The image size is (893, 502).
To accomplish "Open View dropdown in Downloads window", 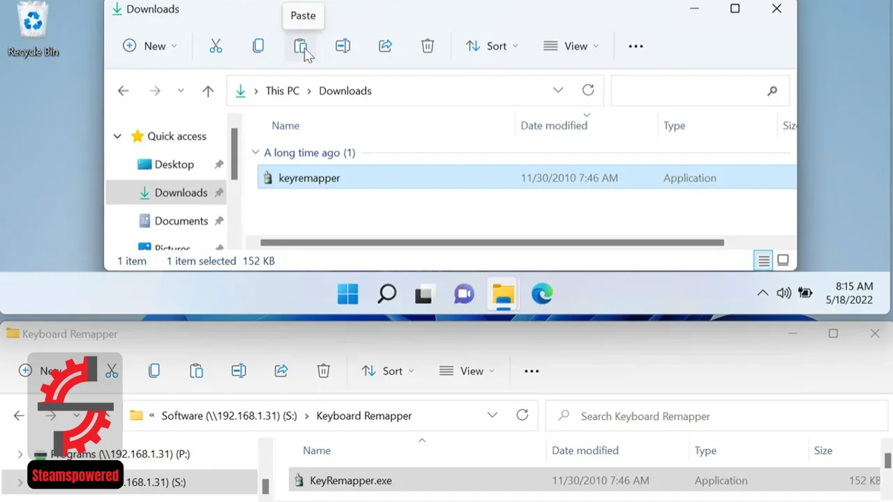I will [571, 46].
